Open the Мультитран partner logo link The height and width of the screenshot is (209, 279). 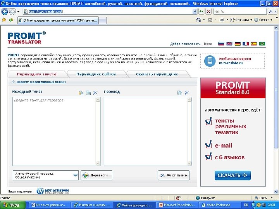point(53,191)
